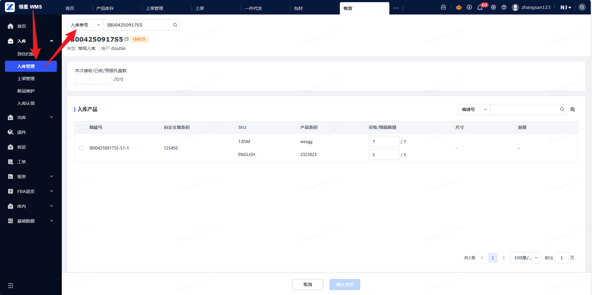The width and height of the screenshot is (592, 295).
Task: Open the download center icon
Action: [469, 7]
